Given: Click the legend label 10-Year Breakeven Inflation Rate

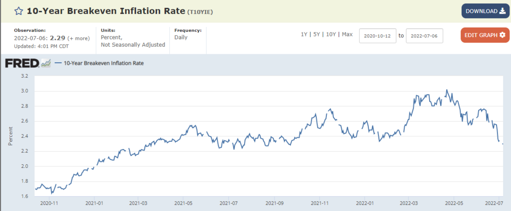Looking at the screenshot, I should tap(104, 63).
